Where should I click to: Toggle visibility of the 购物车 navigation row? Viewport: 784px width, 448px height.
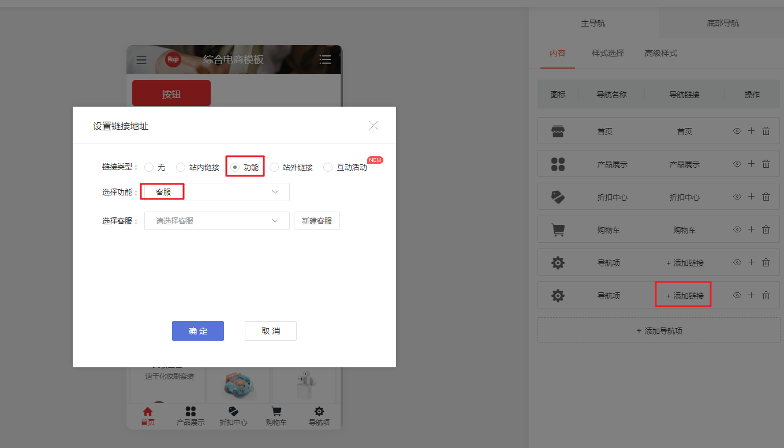tap(737, 229)
